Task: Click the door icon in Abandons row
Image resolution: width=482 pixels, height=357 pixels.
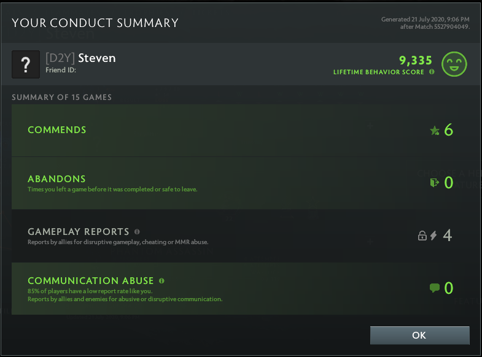Action: point(435,183)
